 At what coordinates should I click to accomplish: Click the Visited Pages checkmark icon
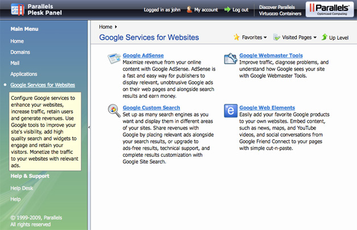click(x=276, y=37)
